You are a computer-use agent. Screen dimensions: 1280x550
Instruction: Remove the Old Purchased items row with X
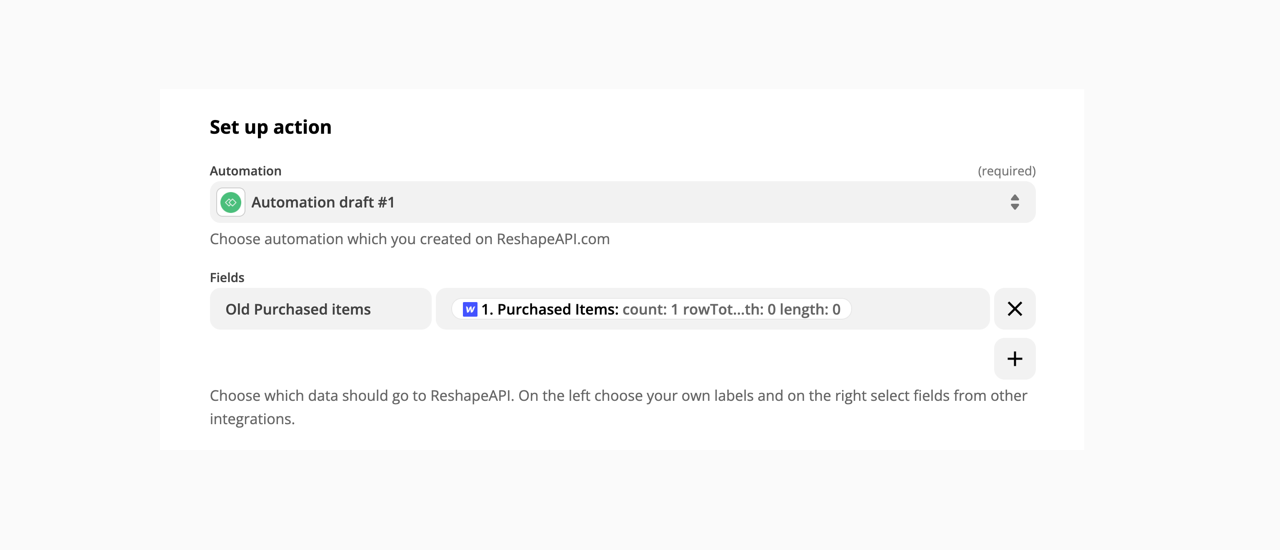click(1015, 308)
